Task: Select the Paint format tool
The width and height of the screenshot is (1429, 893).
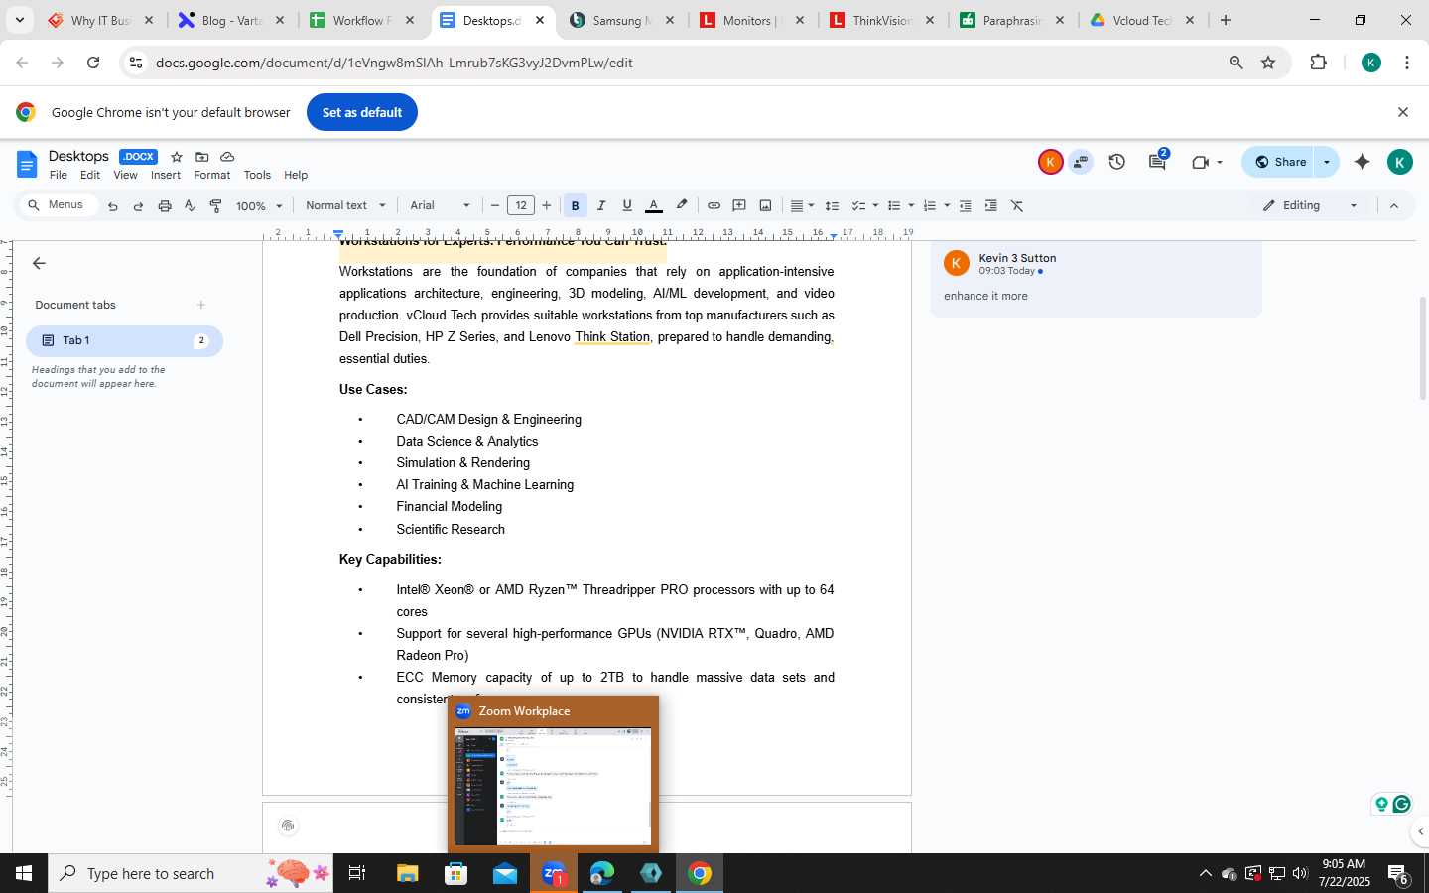Action: point(216,206)
